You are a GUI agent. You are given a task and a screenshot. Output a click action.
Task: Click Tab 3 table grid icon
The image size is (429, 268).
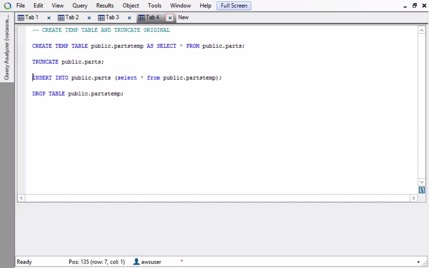101,18
